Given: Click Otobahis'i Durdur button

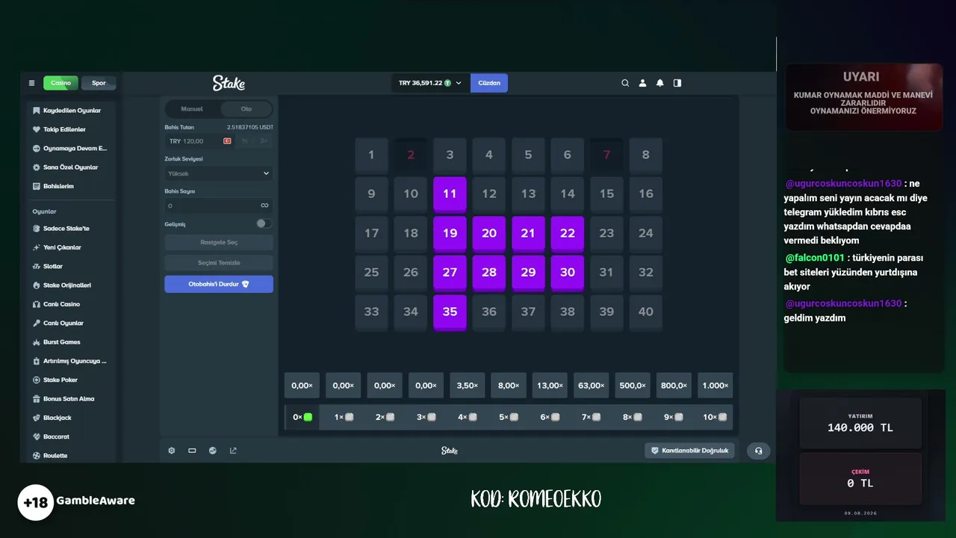Looking at the screenshot, I should (x=219, y=284).
